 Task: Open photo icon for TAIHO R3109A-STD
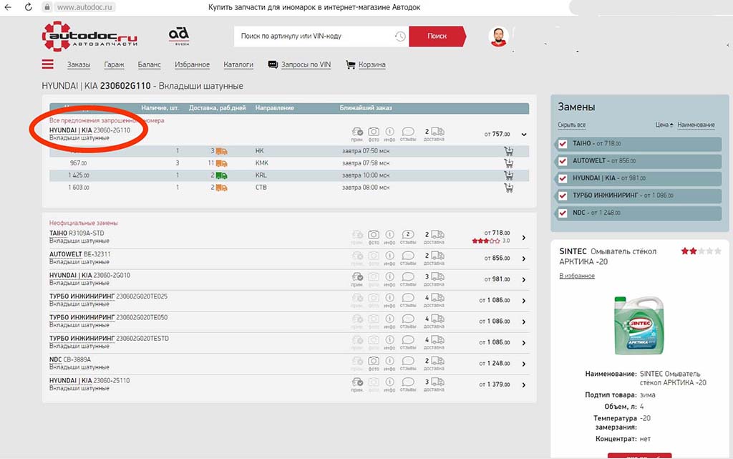[x=374, y=235]
